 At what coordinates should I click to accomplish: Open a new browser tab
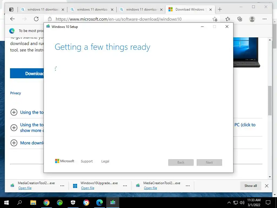[x=220, y=9]
